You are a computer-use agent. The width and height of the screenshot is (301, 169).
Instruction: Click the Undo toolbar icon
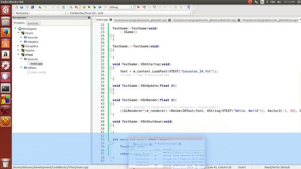(x=40, y=7)
